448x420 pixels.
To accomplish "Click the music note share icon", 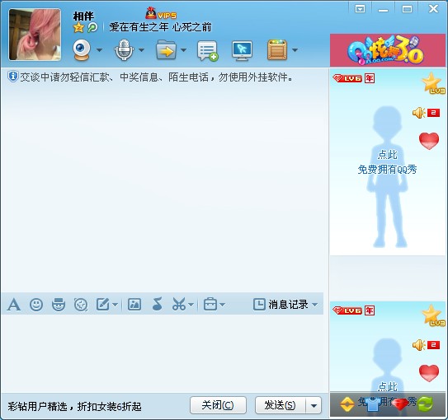I will pyautogui.click(x=157, y=304).
